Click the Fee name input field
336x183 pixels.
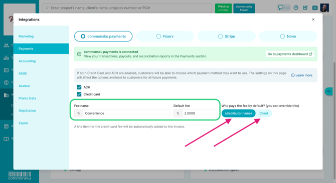[x=126, y=113]
